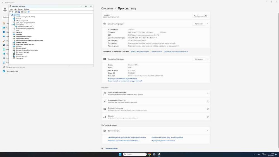Image resolution: width=279 pixels, height=157 pixels.
Task: Open Google Chrome from the taskbar
Action: (150, 154)
